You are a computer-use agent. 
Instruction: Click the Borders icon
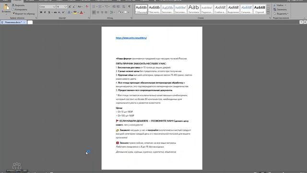point(126,12)
